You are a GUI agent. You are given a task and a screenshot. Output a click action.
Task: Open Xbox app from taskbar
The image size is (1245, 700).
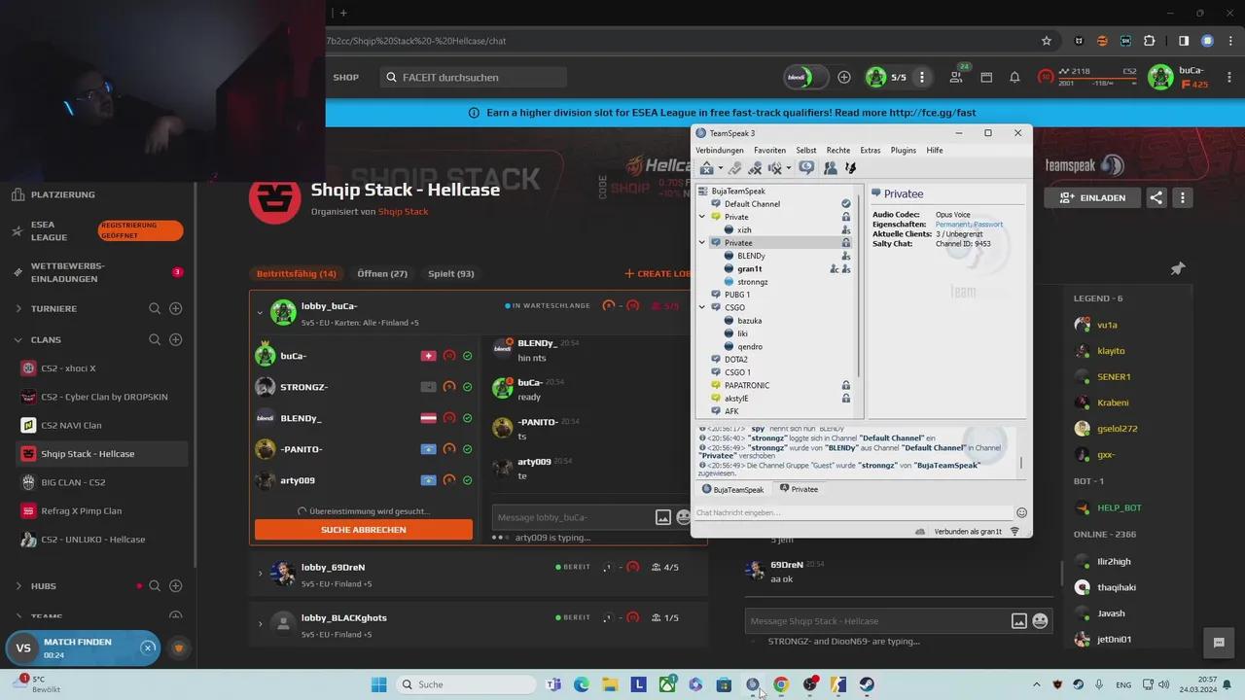pyautogui.click(x=667, y=684)
